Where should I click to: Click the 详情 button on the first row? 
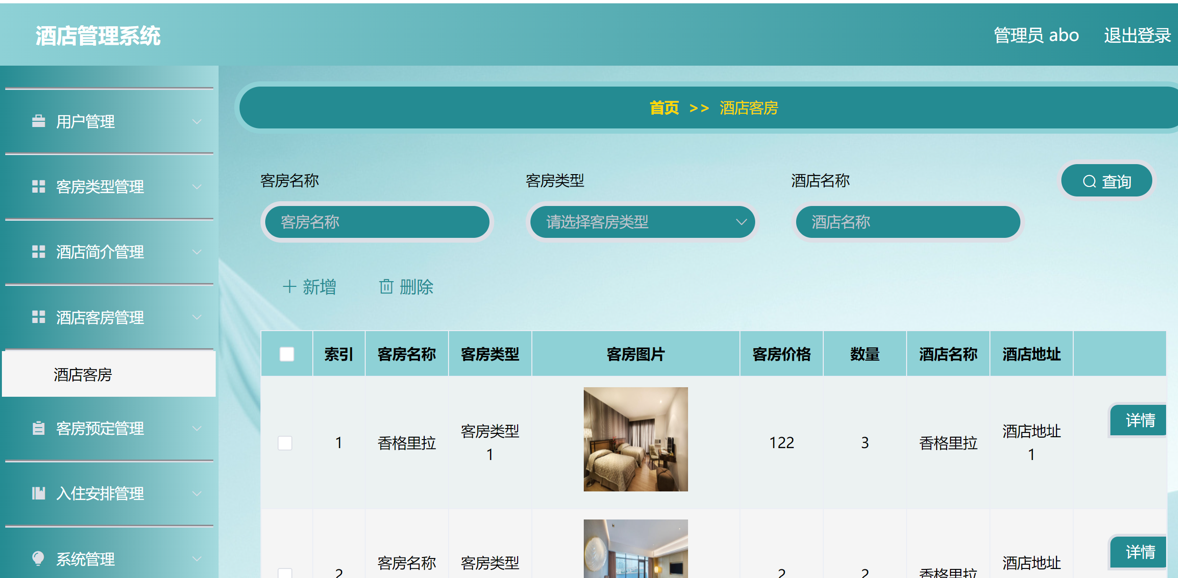(1138, 420)
